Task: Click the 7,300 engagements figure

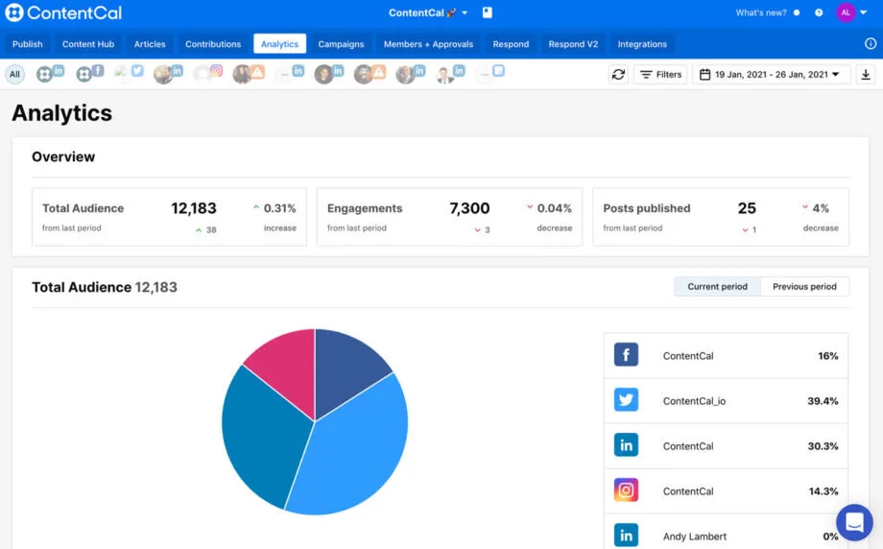Action: coord(469,208)
